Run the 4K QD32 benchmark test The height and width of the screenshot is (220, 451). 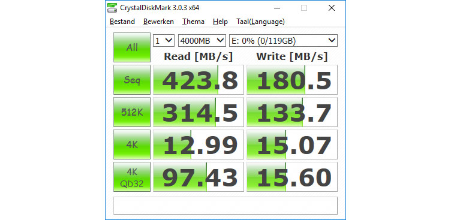132,177
